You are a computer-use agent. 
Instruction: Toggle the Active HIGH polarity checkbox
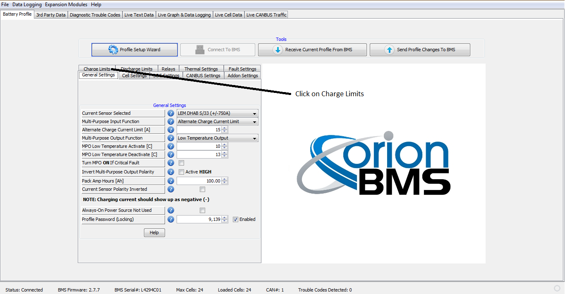[181, 172]
